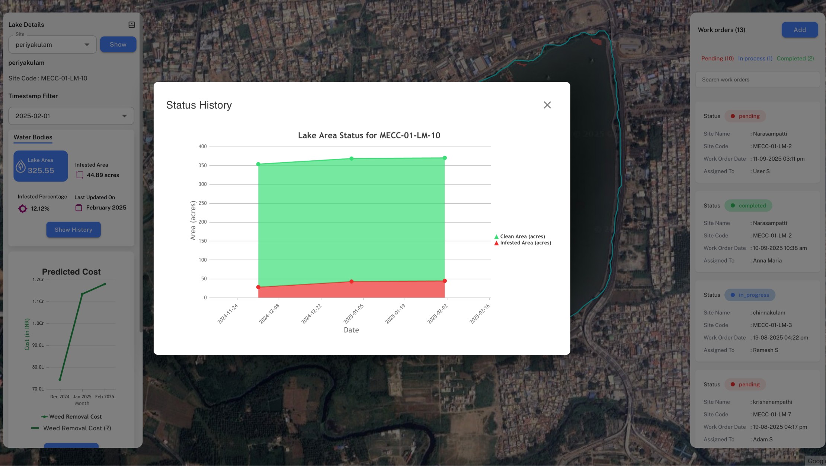Toggle Infested Area legend entry
Screen dimensions: 826x466
[x=525, y=243]
